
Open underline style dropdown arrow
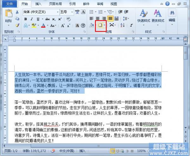(x=42, y=19)
